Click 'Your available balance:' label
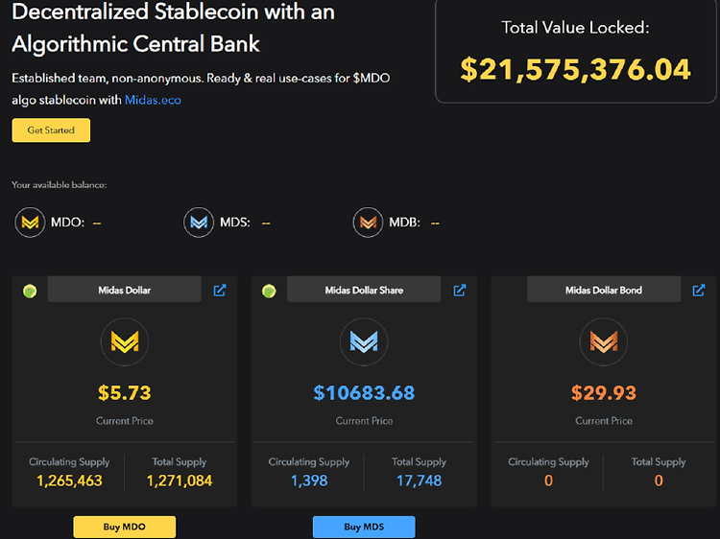720x539 pixels. tap(60, 185)
